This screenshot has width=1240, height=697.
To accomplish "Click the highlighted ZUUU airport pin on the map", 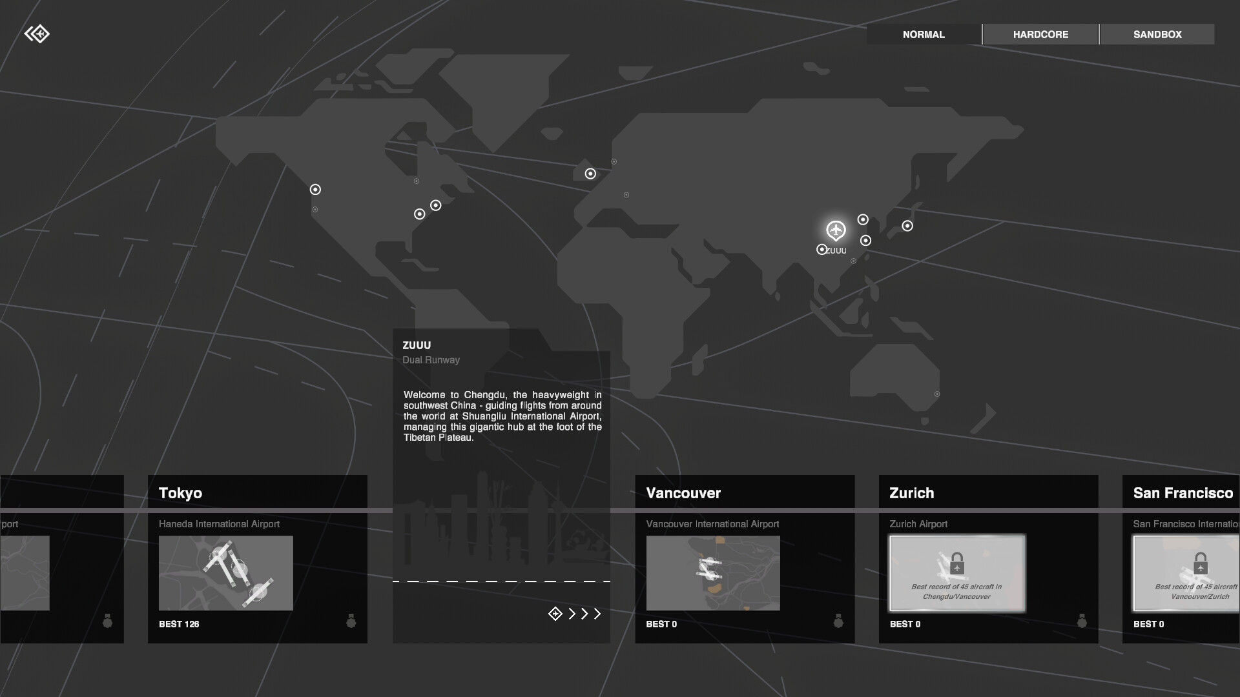I will tap(835, 230).
